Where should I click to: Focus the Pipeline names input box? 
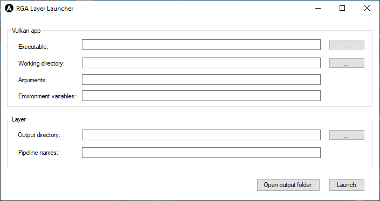[201, 153]
